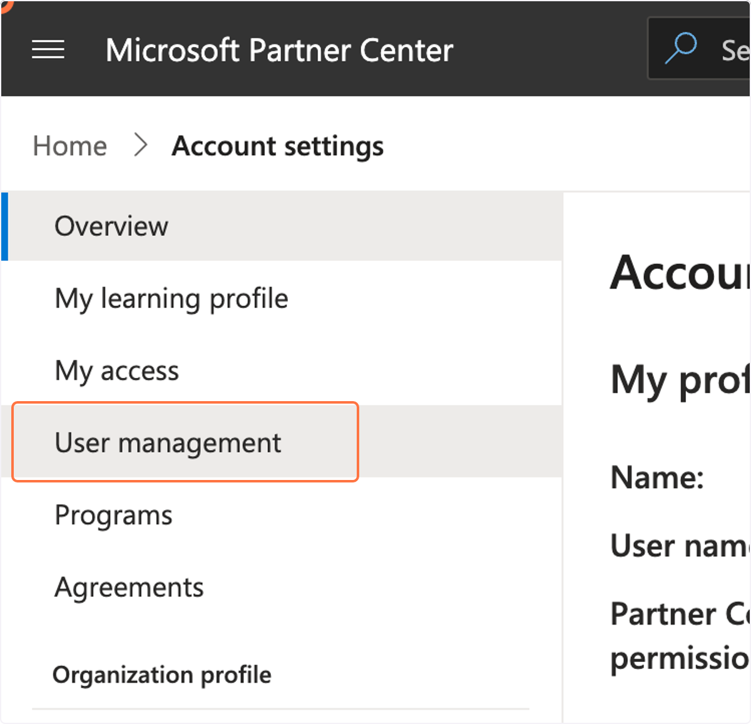Open My learning profile

pos(282,298)
